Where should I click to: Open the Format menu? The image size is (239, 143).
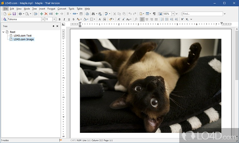tap(51, 9)
